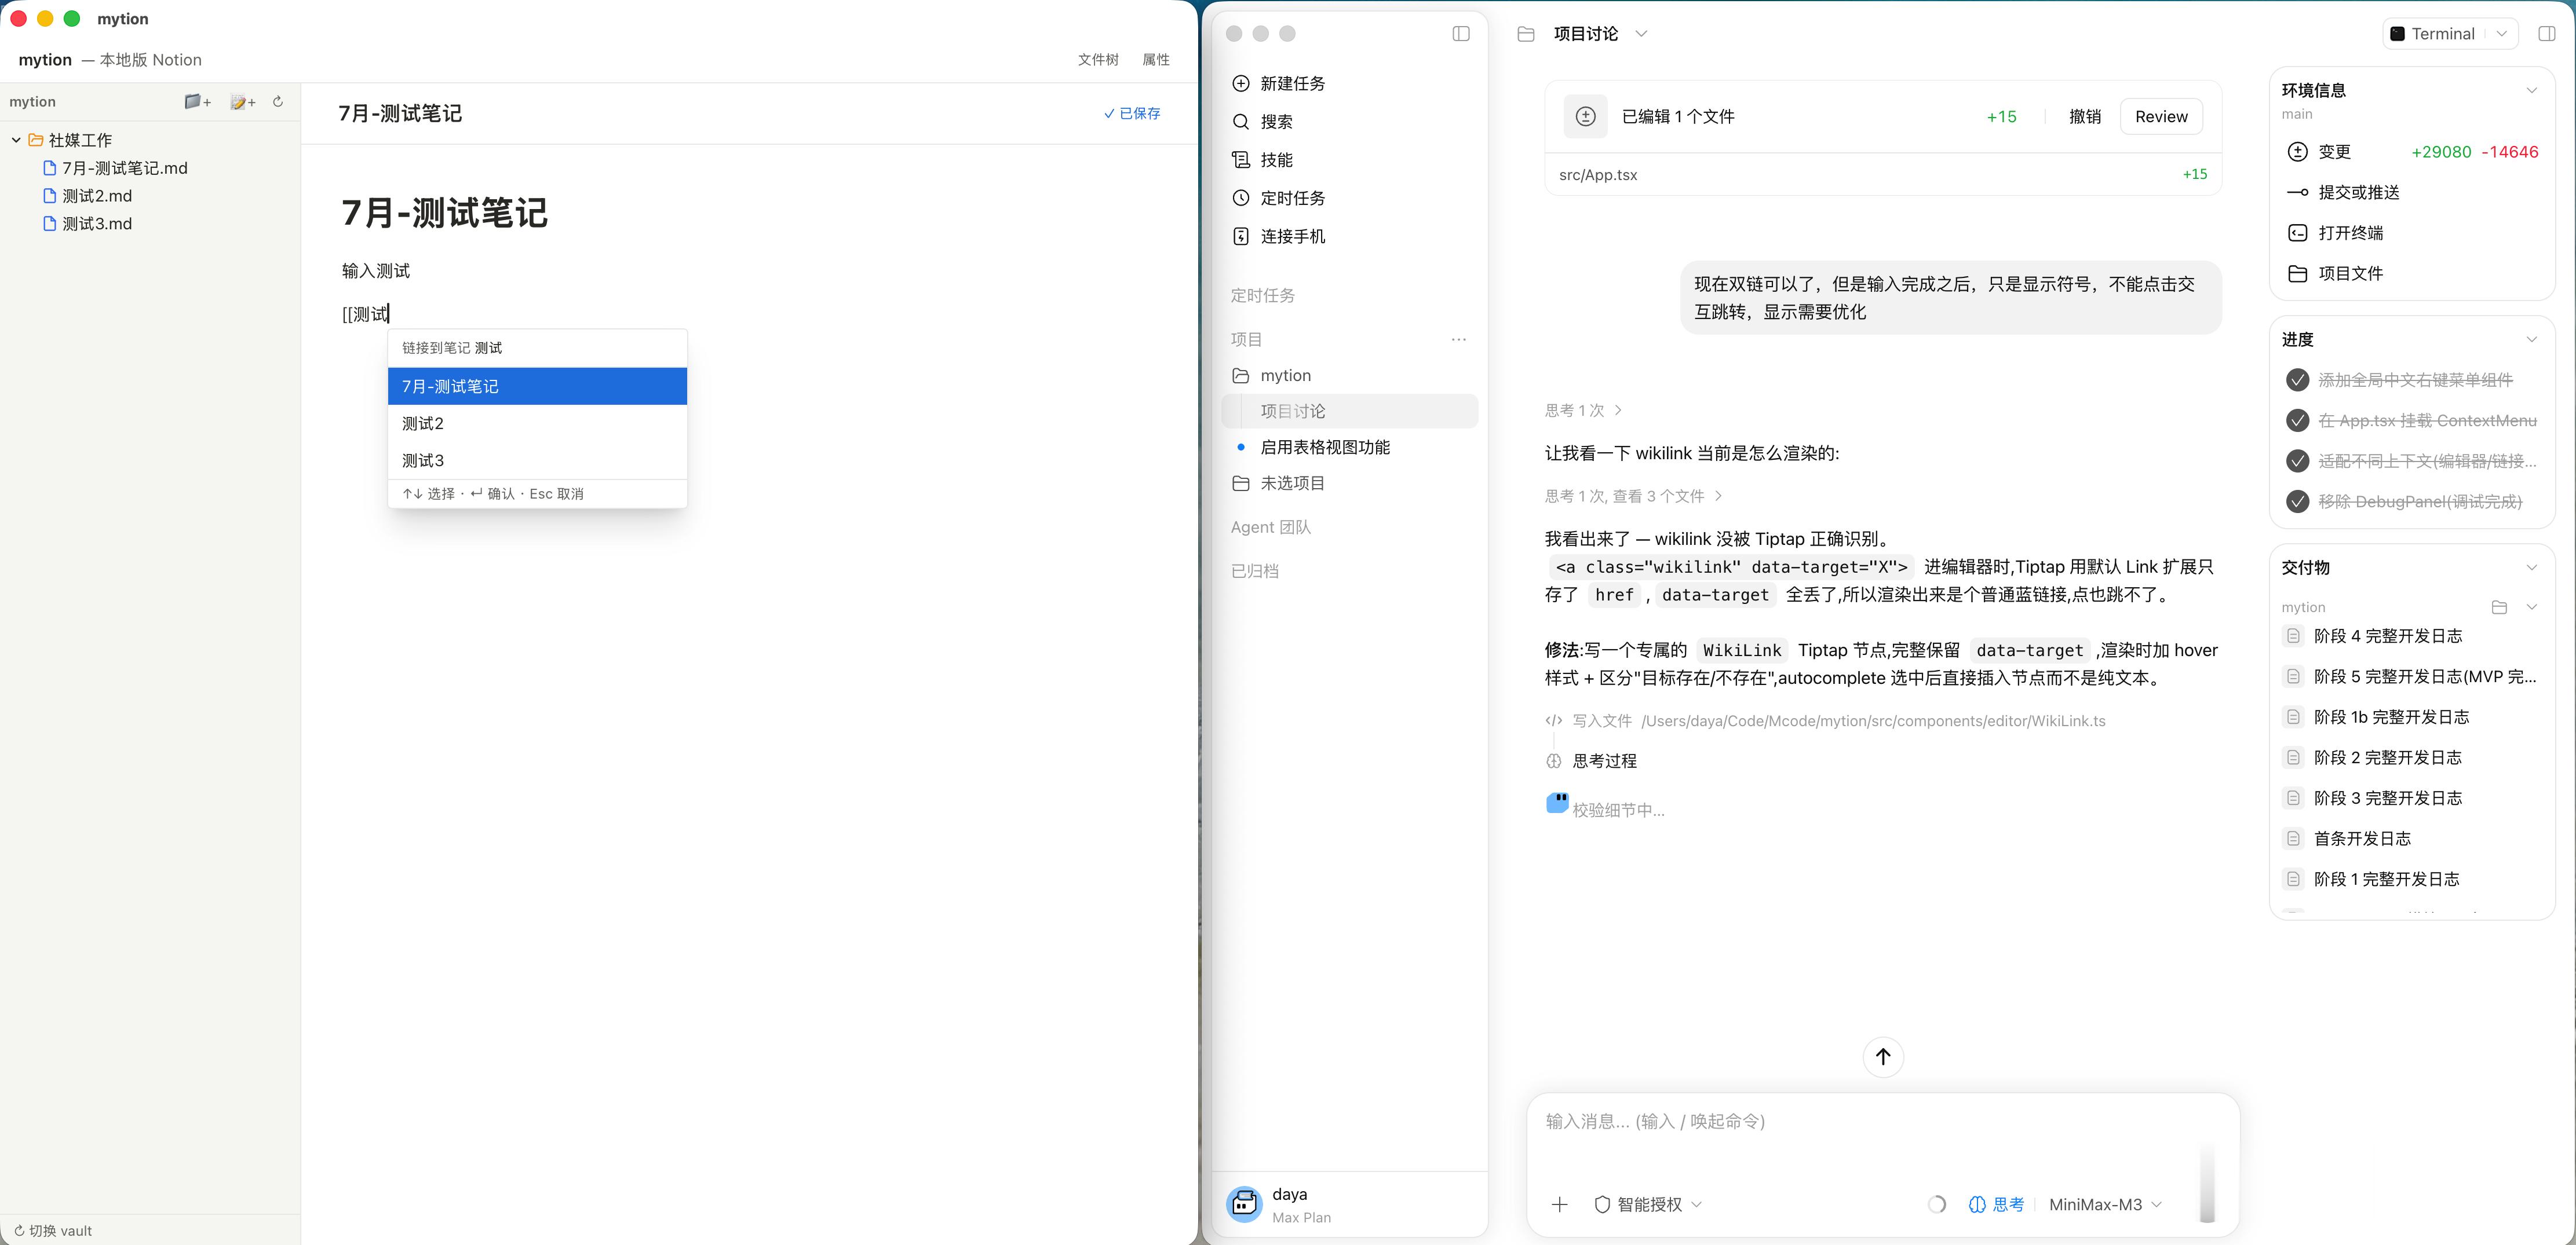Collapse the 进度 panel
The height and width of the screenshot is (1245, 2576).
[x=2532, y=340]
